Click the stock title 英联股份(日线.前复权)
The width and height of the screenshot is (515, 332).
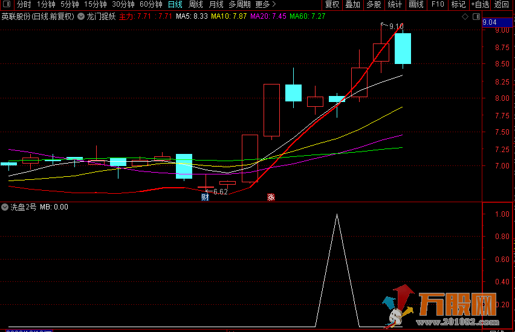point(38,16)
